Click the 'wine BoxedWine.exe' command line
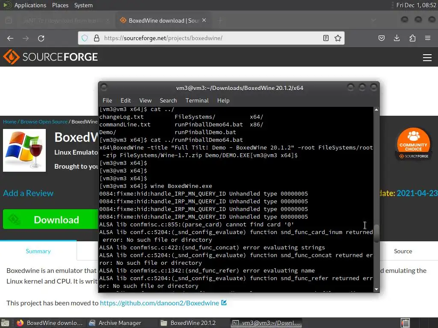 click(x=181, y=186)
